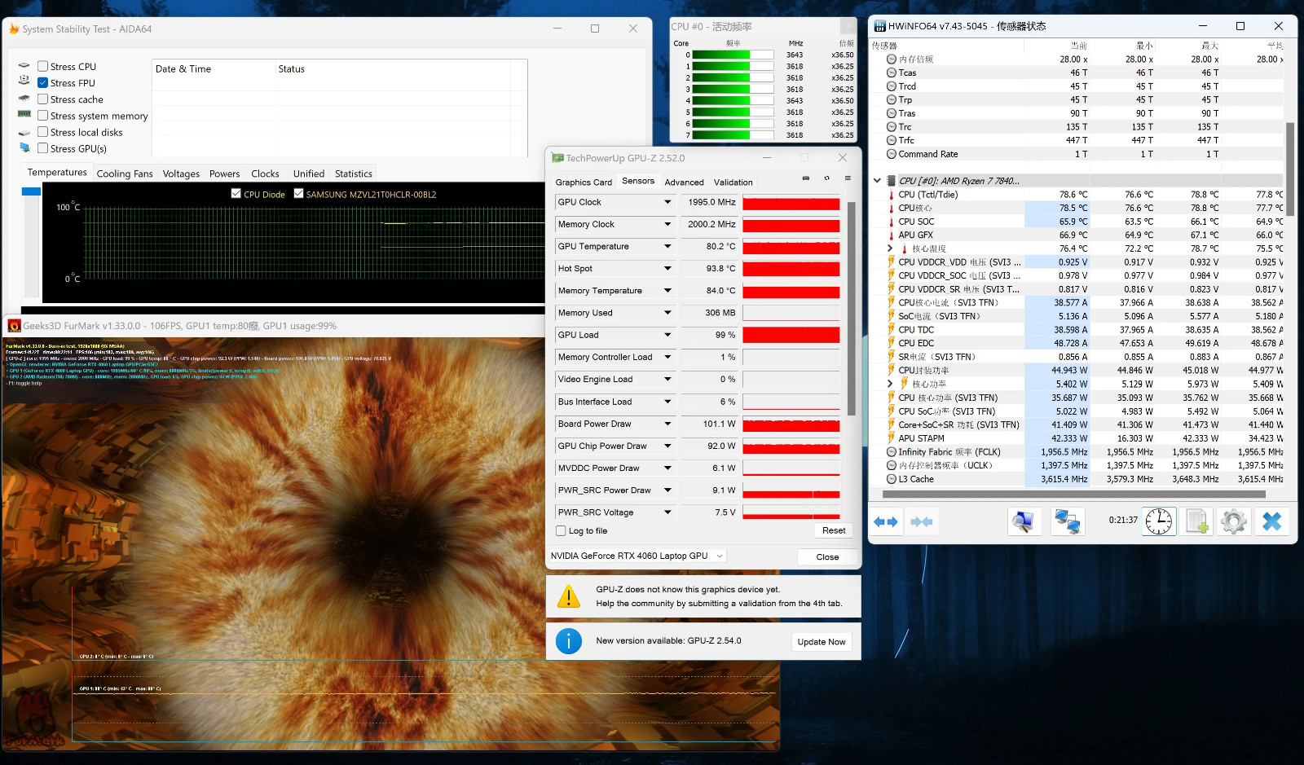Check the Log to file box
This screenshot has width=1304, height=765.
[561, 531]
